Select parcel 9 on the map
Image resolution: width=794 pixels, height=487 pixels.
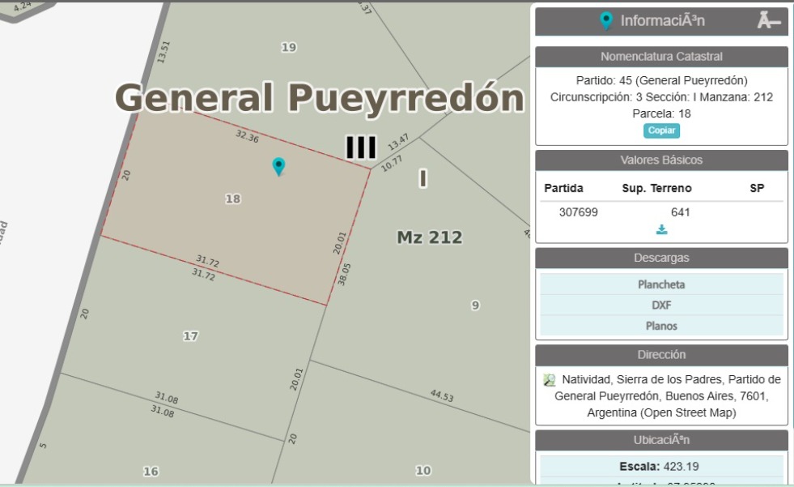click(475, 305)
